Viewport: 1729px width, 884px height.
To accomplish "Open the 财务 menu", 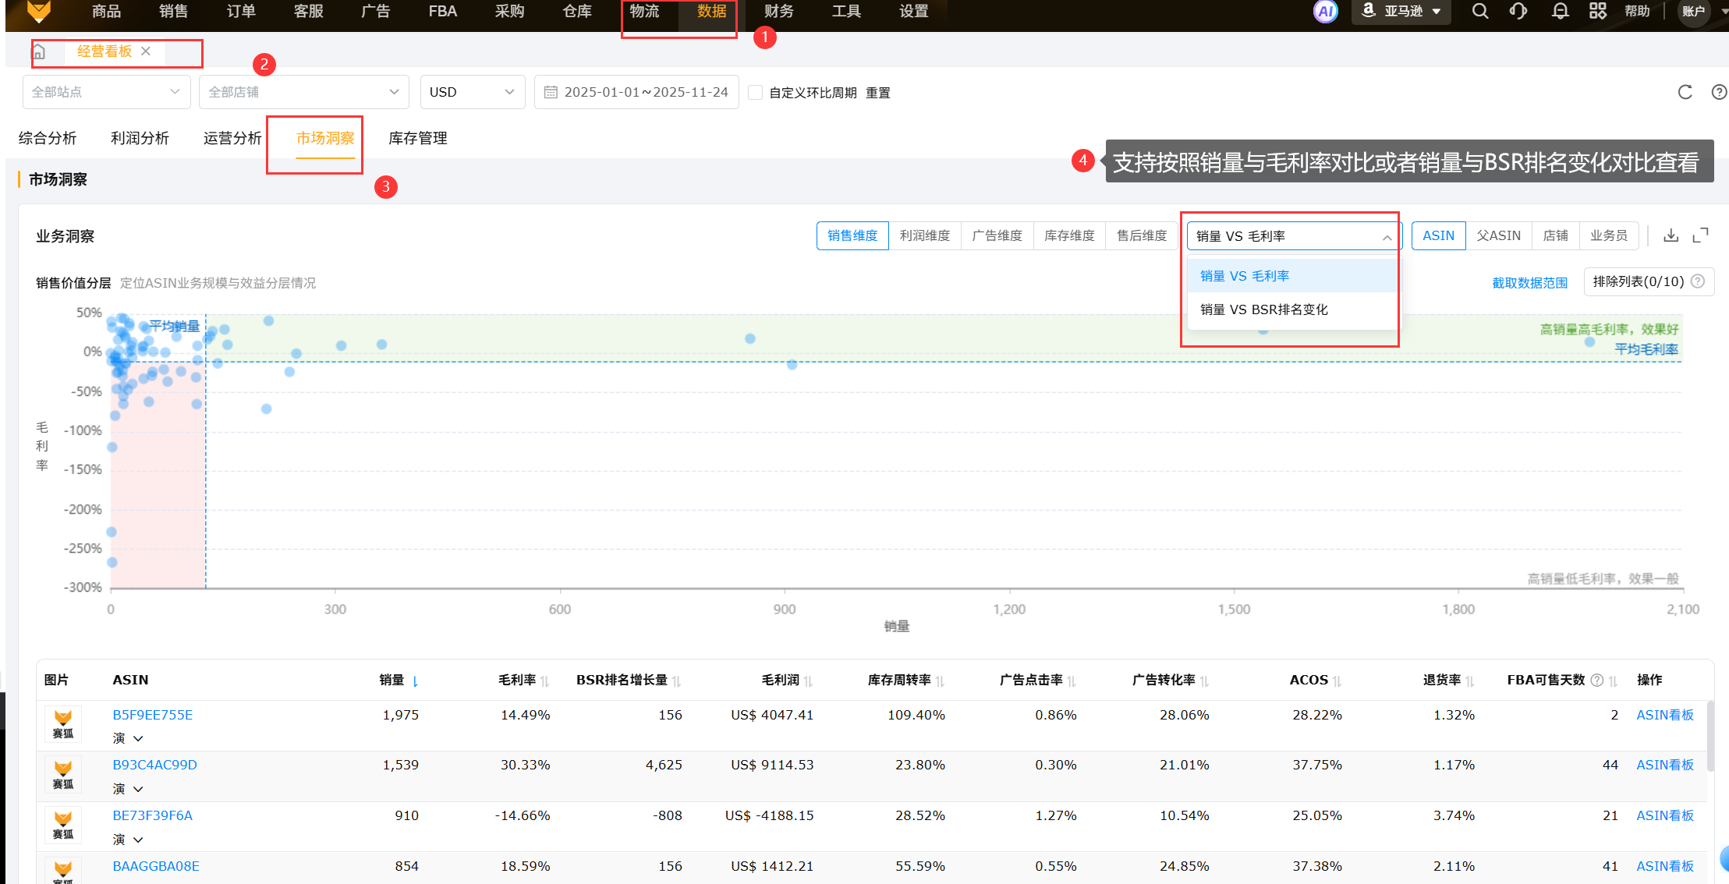I will (778, 11).
